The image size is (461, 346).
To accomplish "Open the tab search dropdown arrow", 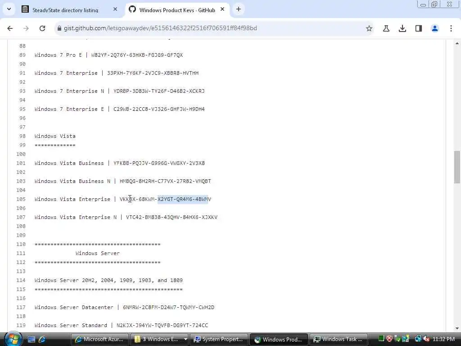I will pos(9,9).
